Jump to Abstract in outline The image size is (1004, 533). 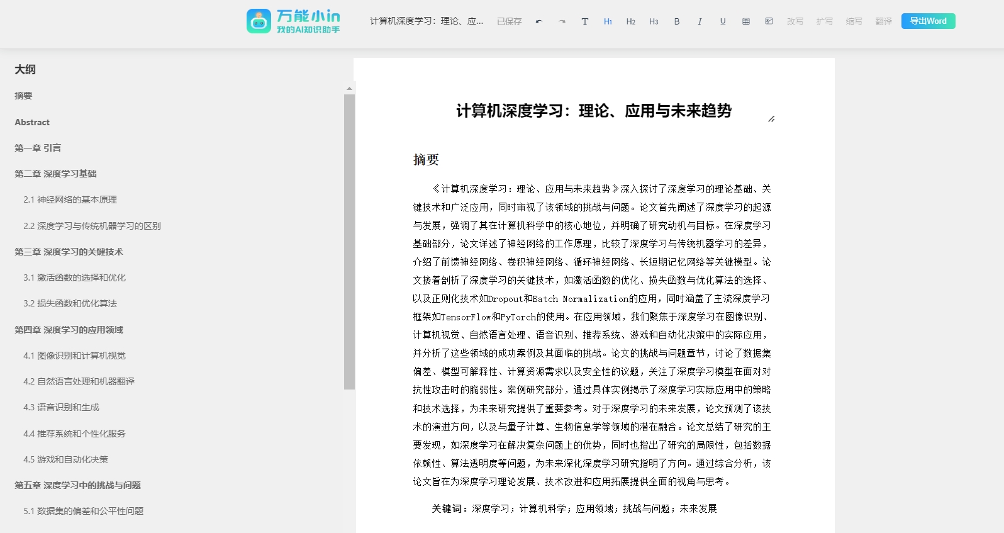(x=32, y=122)
